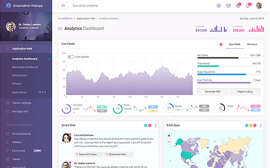Click the Report a Bug button
Image resolution: width=270 pixels, height=168 pixels.
(245, 92)
